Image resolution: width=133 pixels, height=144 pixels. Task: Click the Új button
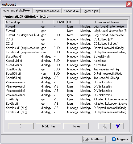21,126
